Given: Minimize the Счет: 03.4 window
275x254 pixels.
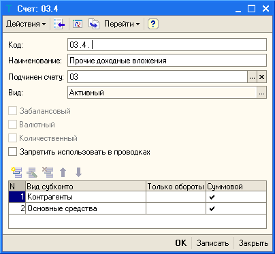Looking at the screenshot, I should 238,9.
